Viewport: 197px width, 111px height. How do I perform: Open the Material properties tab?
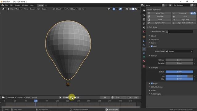pos(144,61)
